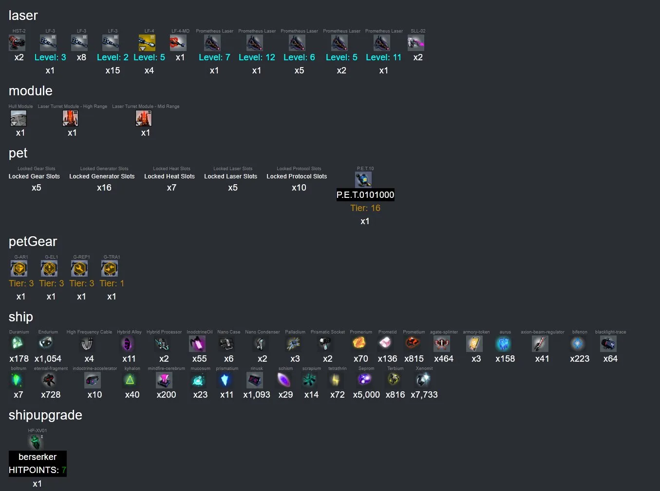Click the LF-4-MD laser icon
Viewport: 660px width, 491px height.
click(178, 43)
